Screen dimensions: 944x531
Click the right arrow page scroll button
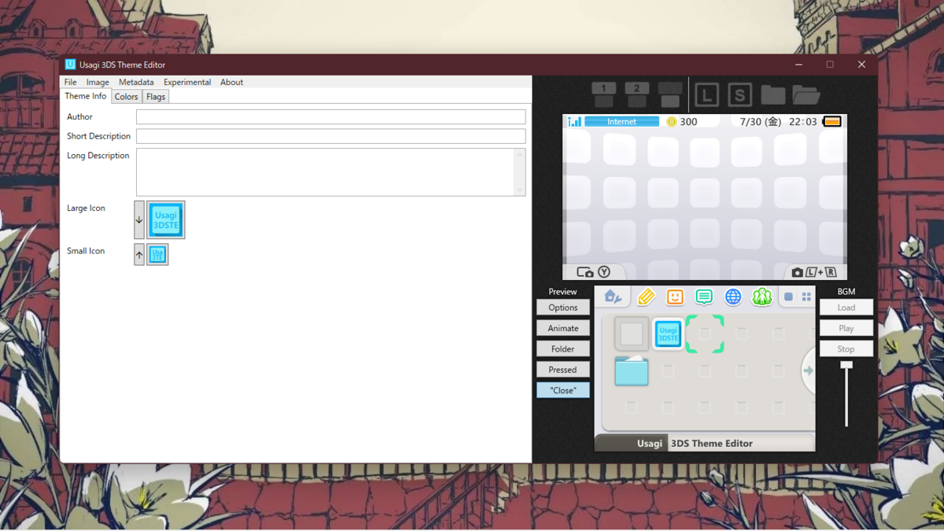click(x=808, y=371)
